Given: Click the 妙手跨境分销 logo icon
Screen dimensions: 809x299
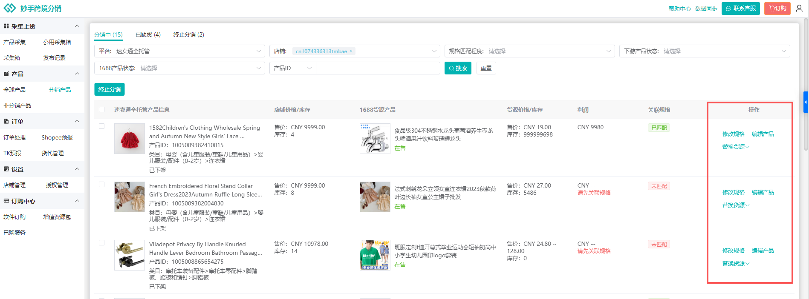Looking at the screenshot, I should 10,8.
